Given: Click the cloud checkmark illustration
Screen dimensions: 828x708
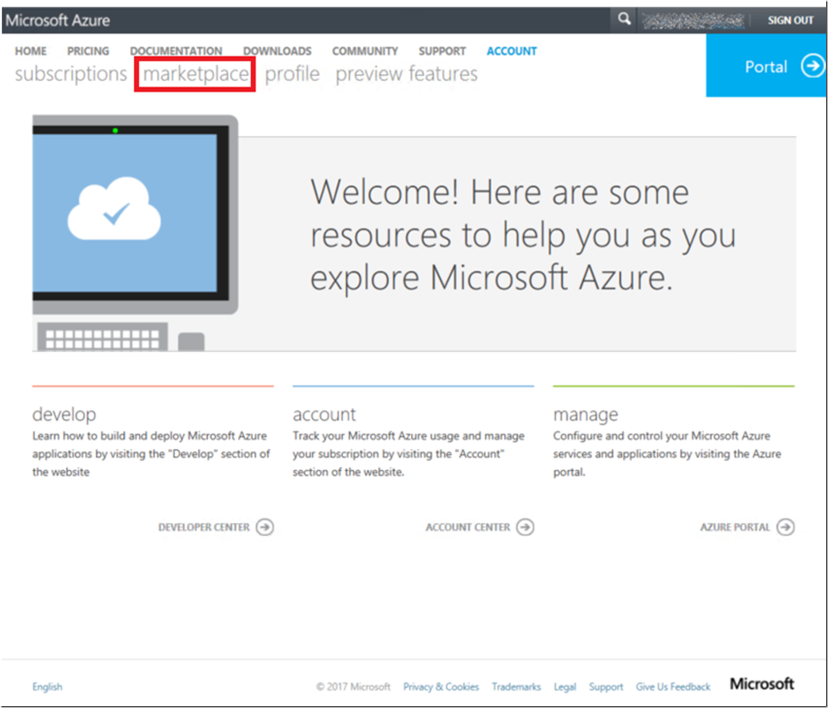Looking at the screenshot, I should coord(114,209).
